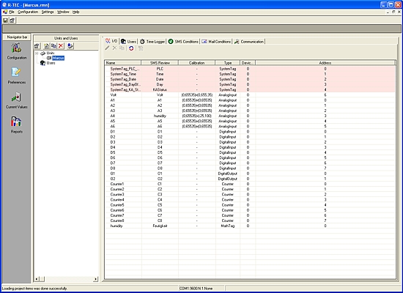Image resolution: width=403 pixels, height=293 pixels.
Task: Open Current Values in navigator bar
Action: tap(16, 100)
